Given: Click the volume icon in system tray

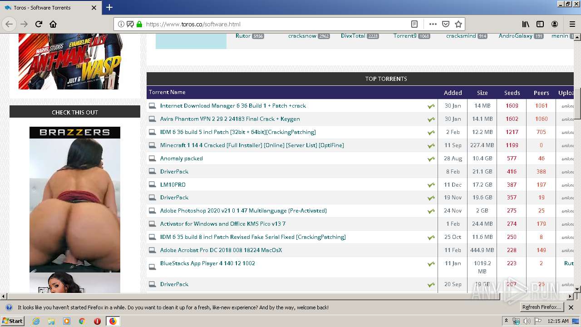Looking at the screenshot, I should pyautogui.click(x=527, y=321).
